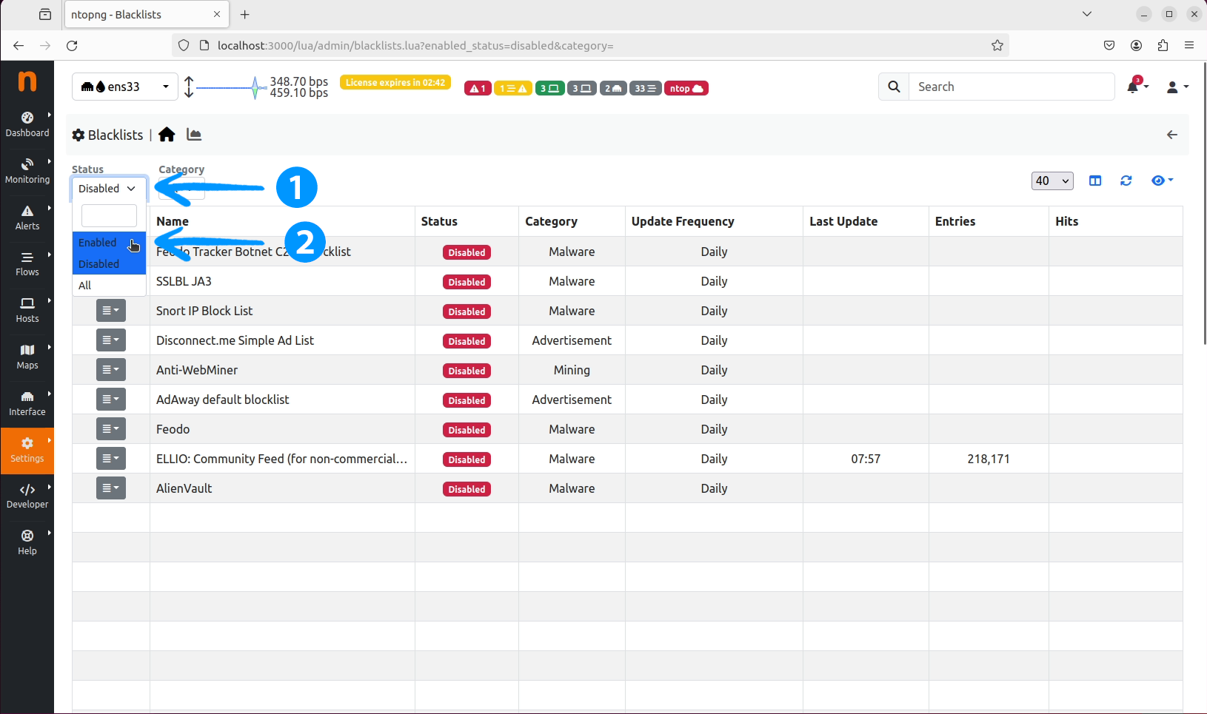Toggle visible columns eye menu
This screenshot has width=1207, height=714.
pyautogui.click(x=1161, y=181)
